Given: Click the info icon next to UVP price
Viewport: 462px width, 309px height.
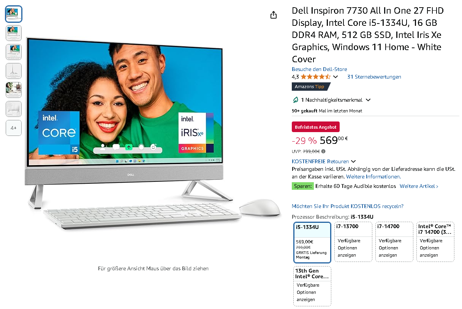Looking at the screenshot, I should coord(323,151).
